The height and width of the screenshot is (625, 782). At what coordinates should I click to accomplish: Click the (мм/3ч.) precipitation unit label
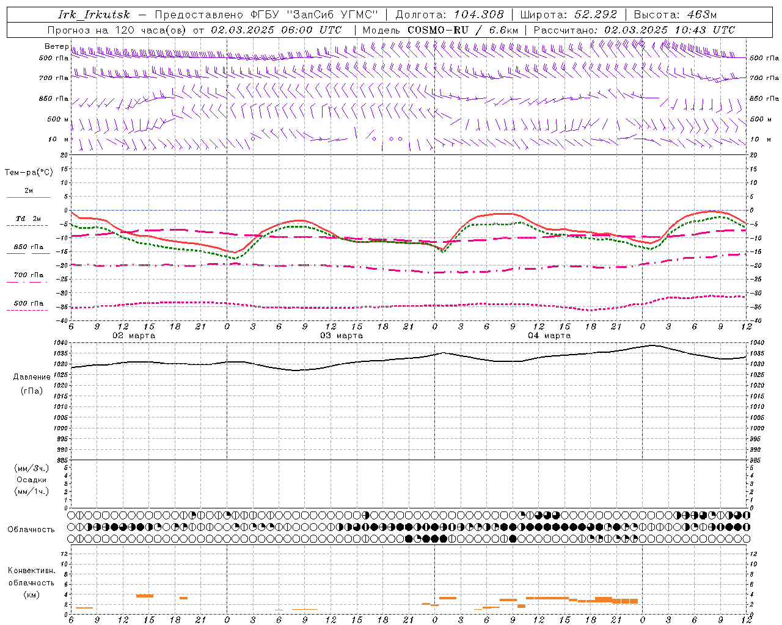[32, 468]
